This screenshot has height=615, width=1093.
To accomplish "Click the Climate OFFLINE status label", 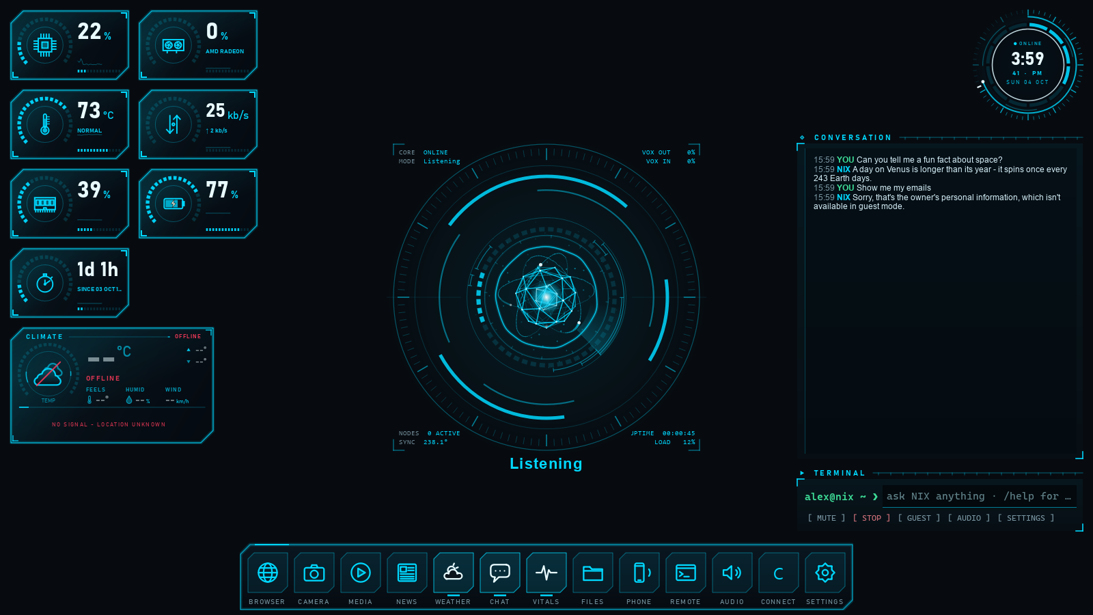I will 188,336.
